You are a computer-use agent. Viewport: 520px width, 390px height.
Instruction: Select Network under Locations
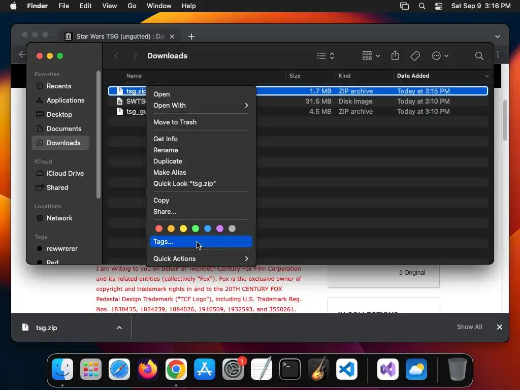(60, 218)
